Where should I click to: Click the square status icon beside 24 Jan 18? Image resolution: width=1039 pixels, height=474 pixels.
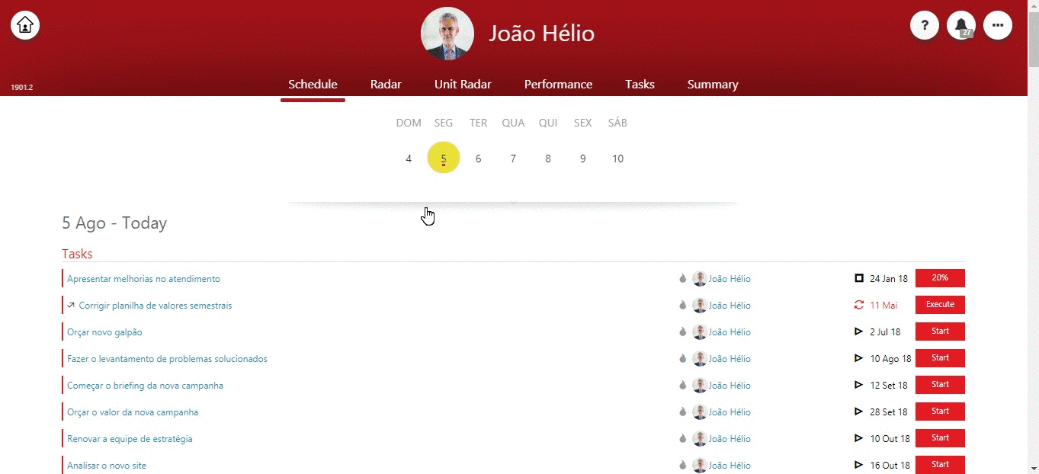coord(859,279)
